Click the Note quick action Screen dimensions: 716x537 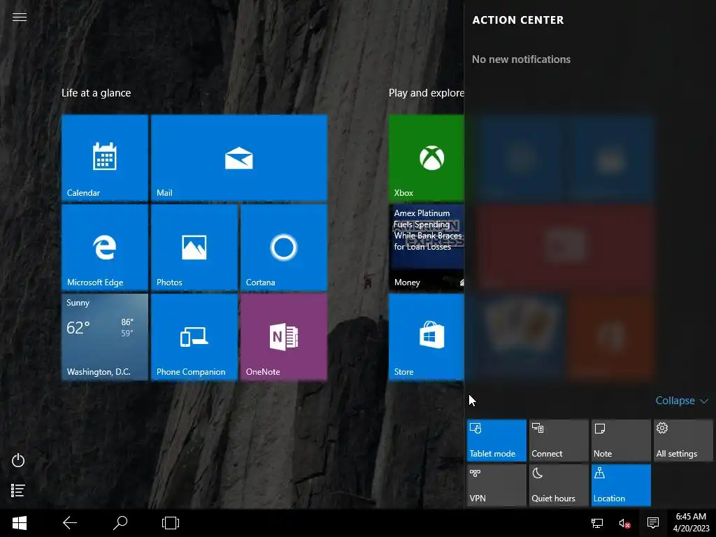(621, 441)
